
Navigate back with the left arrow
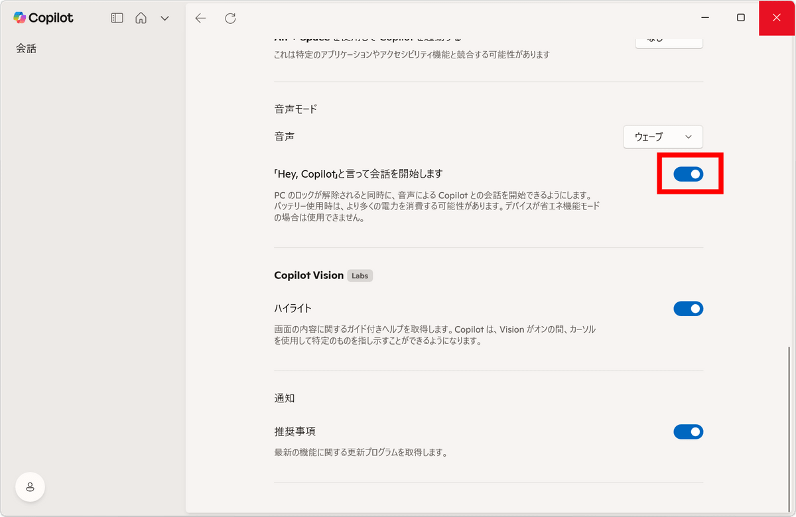200,19
